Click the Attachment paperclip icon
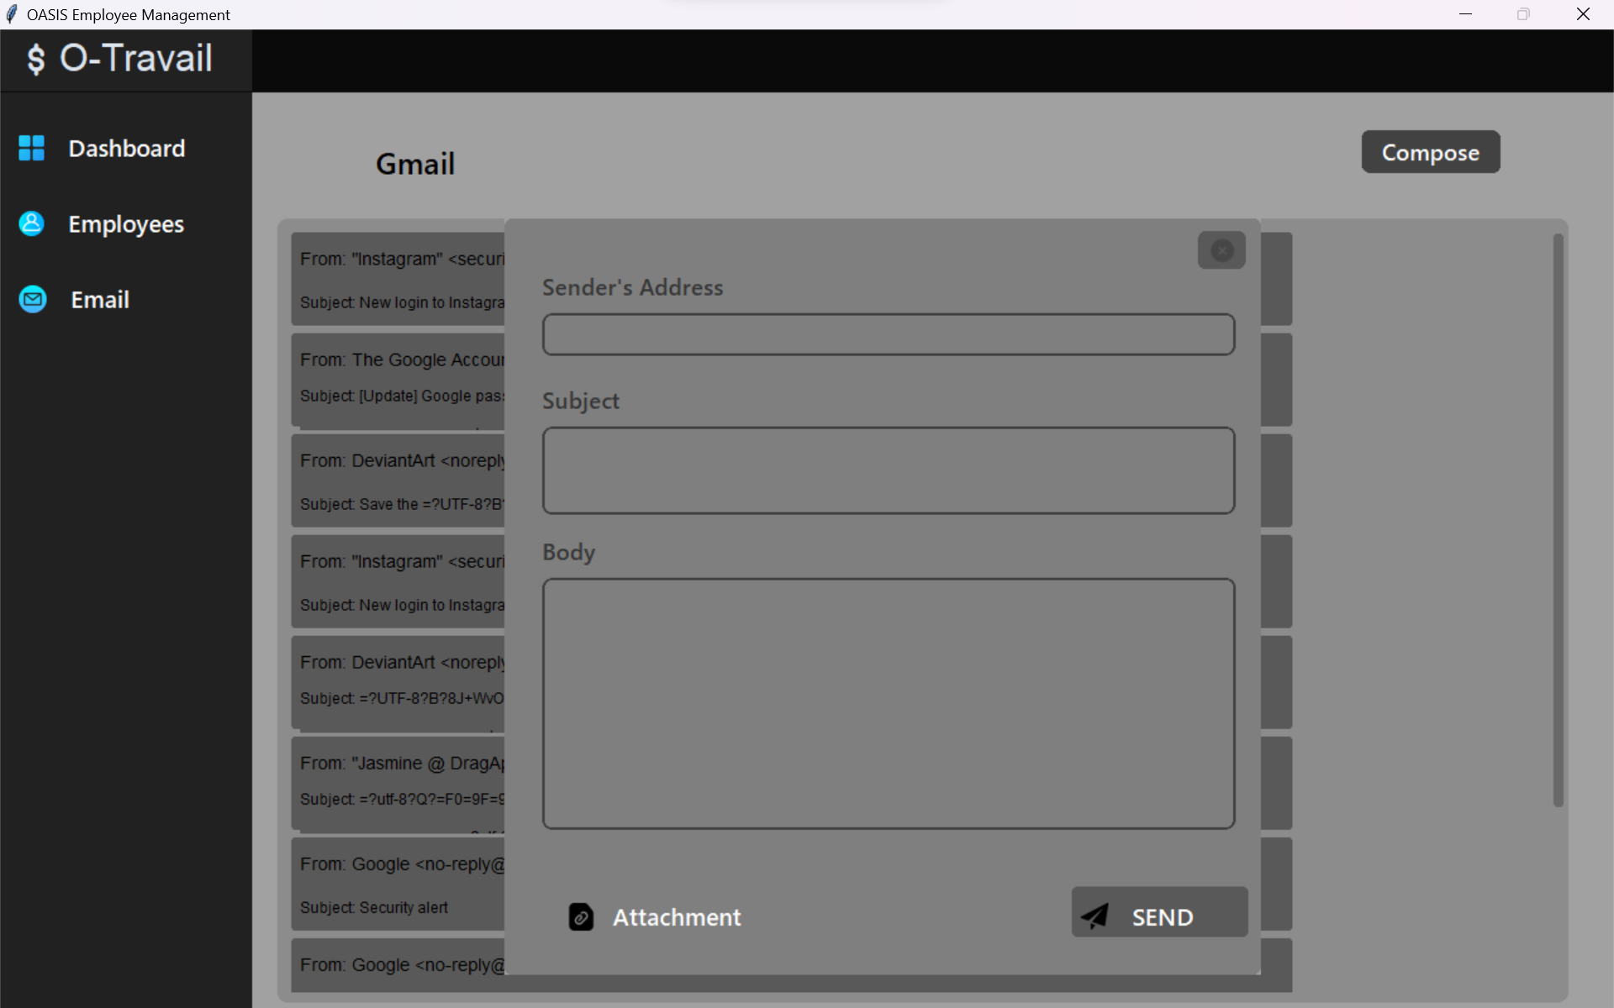The height and width of the screenshot is (1008, 1614). point(580,916)
